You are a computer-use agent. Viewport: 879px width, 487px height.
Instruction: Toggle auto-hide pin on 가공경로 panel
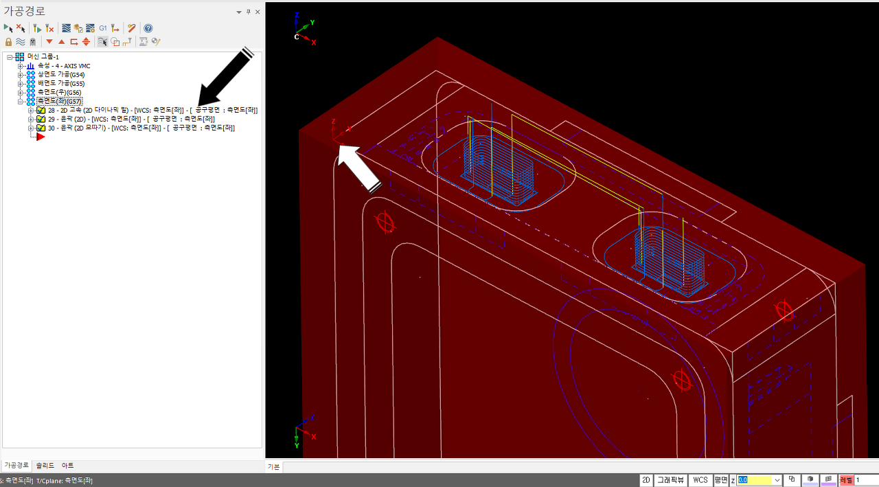click(x=249, y=12)
